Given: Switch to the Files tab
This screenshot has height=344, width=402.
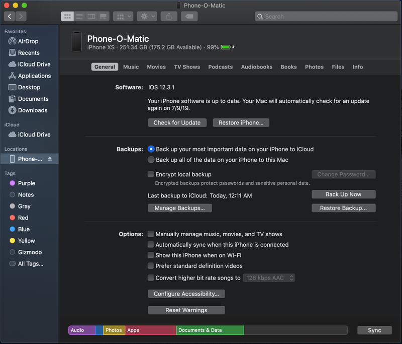Looking at the screenshot, I should [338, 67].
